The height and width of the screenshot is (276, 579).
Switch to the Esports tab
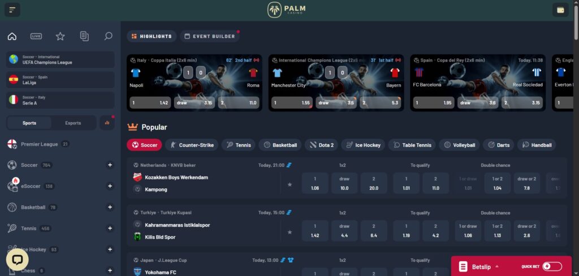pos(73,123)
